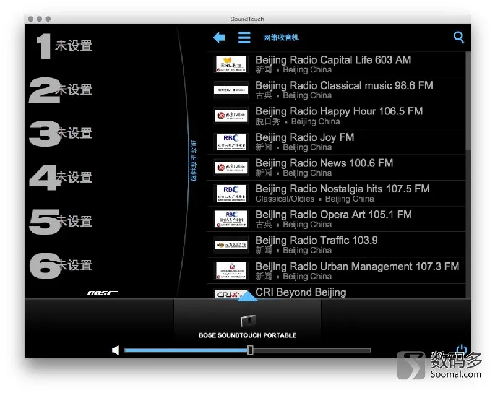Play Beijing Radio Traffic 103.9
495x393 pixels.
point(336,245)
